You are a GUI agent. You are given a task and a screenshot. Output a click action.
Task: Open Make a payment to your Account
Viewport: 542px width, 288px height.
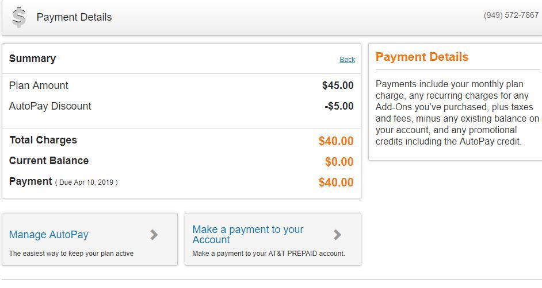(248, 234)
